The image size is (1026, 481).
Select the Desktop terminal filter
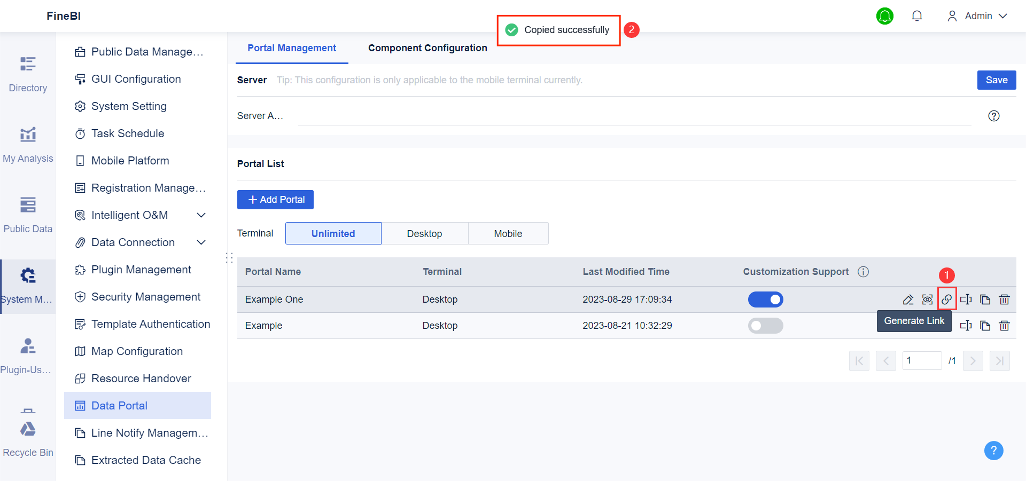click(425, 233)
